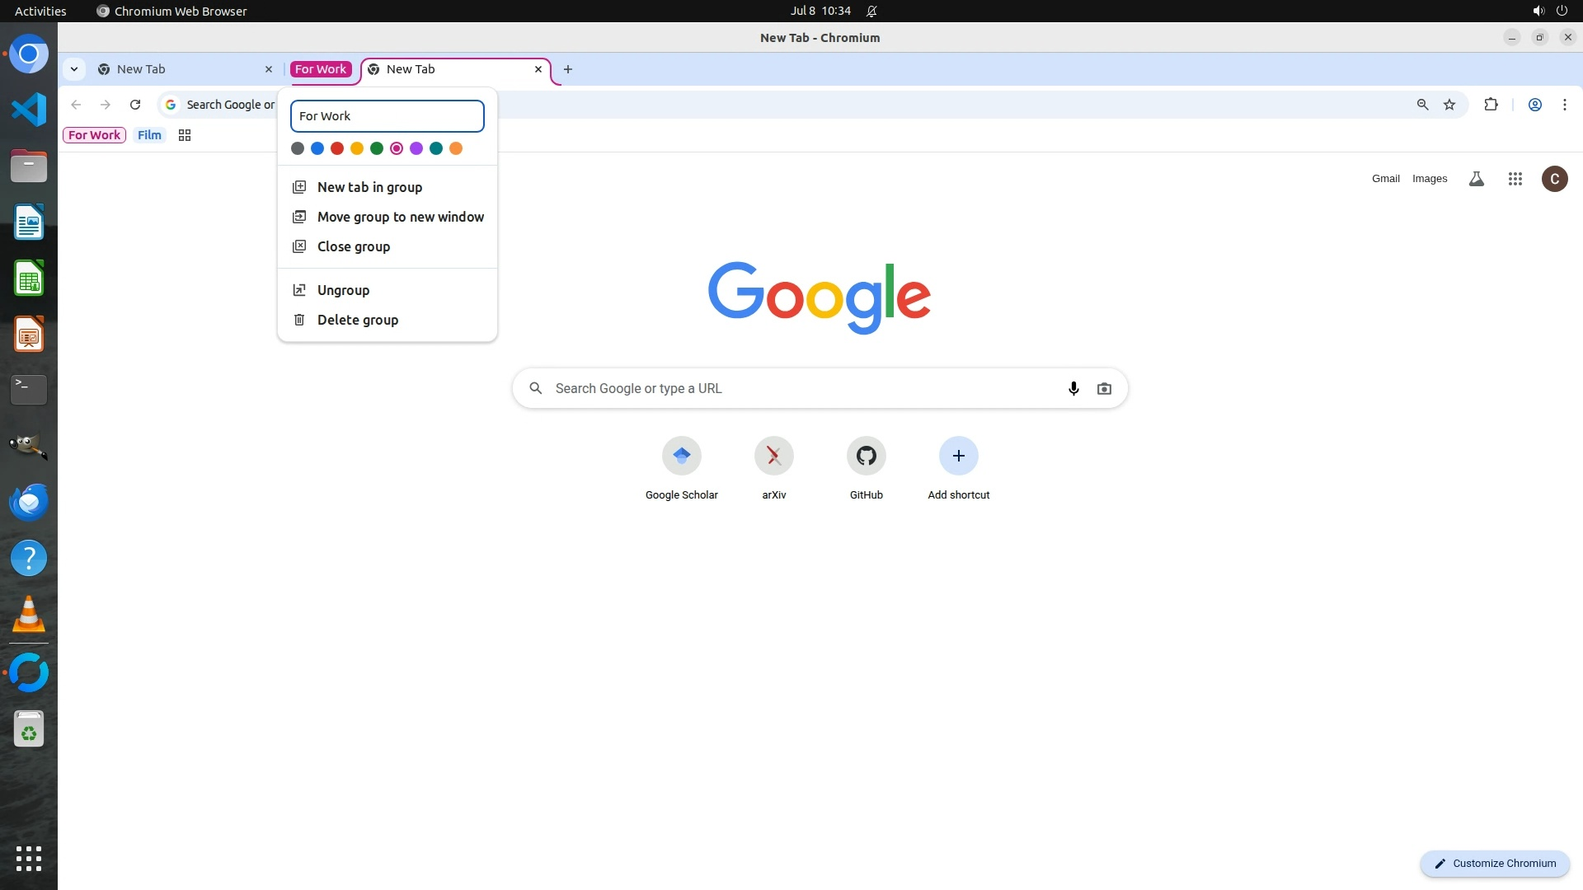This screenshot has height=890, width=1583.
Task: Expand the tab search dropdown arrow
Action: 74,69
